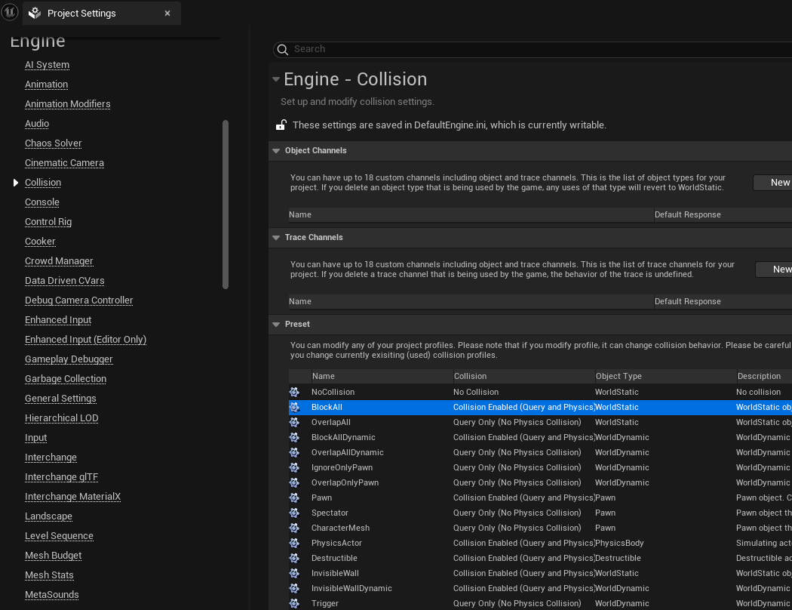Collapse the Preset section
Viewport: 792px width, 610px height.
coord(276,325)
